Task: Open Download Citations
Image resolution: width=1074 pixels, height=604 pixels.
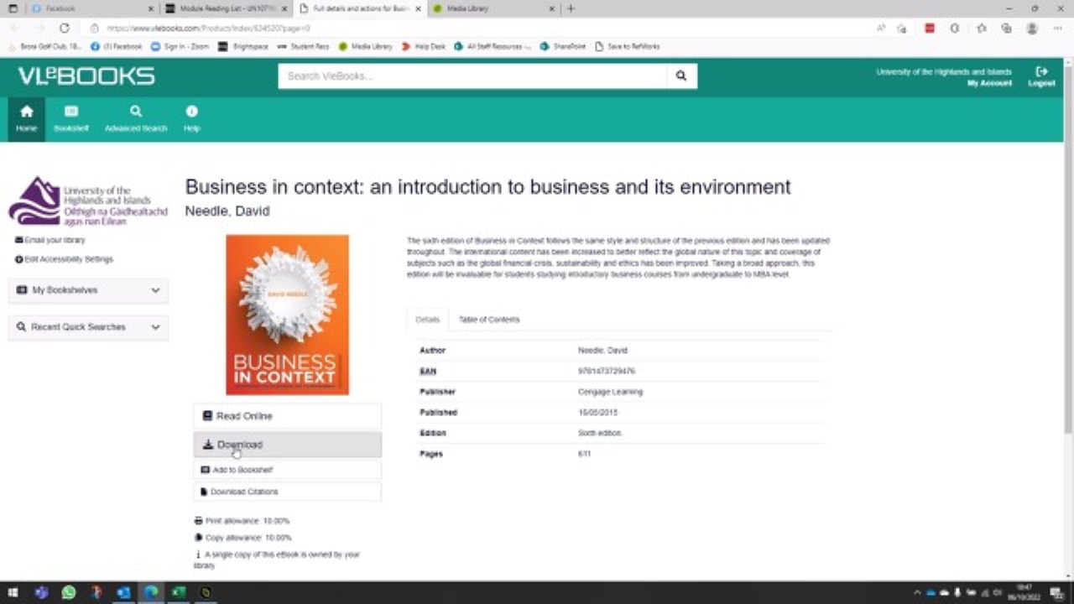Action: pyautogui.click(x=287, y=491)
